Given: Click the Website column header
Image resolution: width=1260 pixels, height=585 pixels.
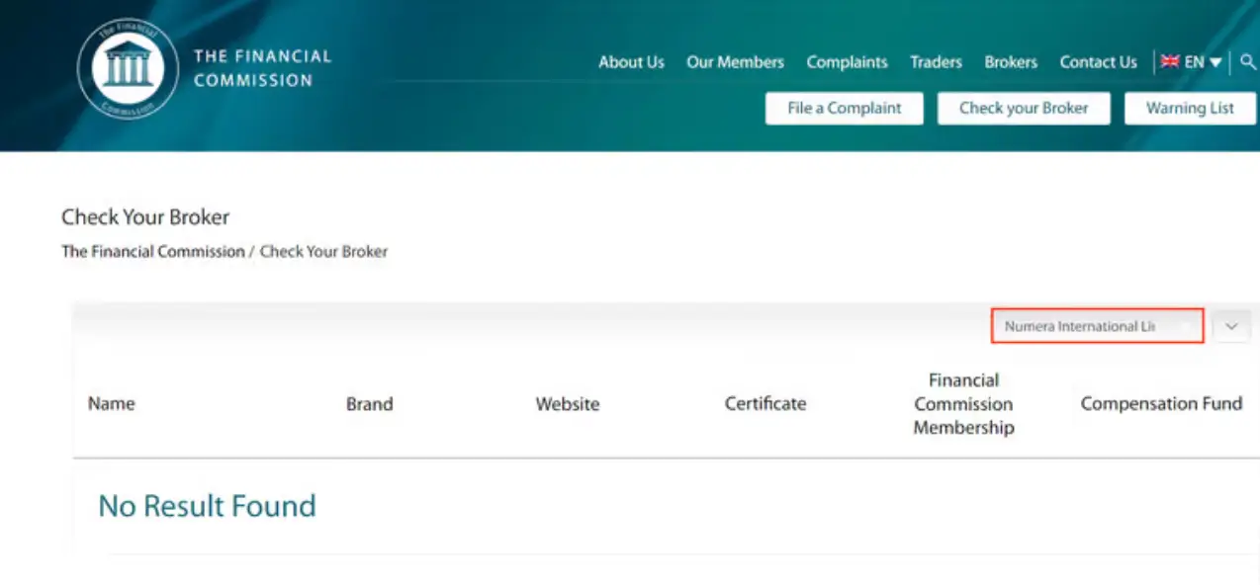Looking at the screenshot, I should pos(568,403).
